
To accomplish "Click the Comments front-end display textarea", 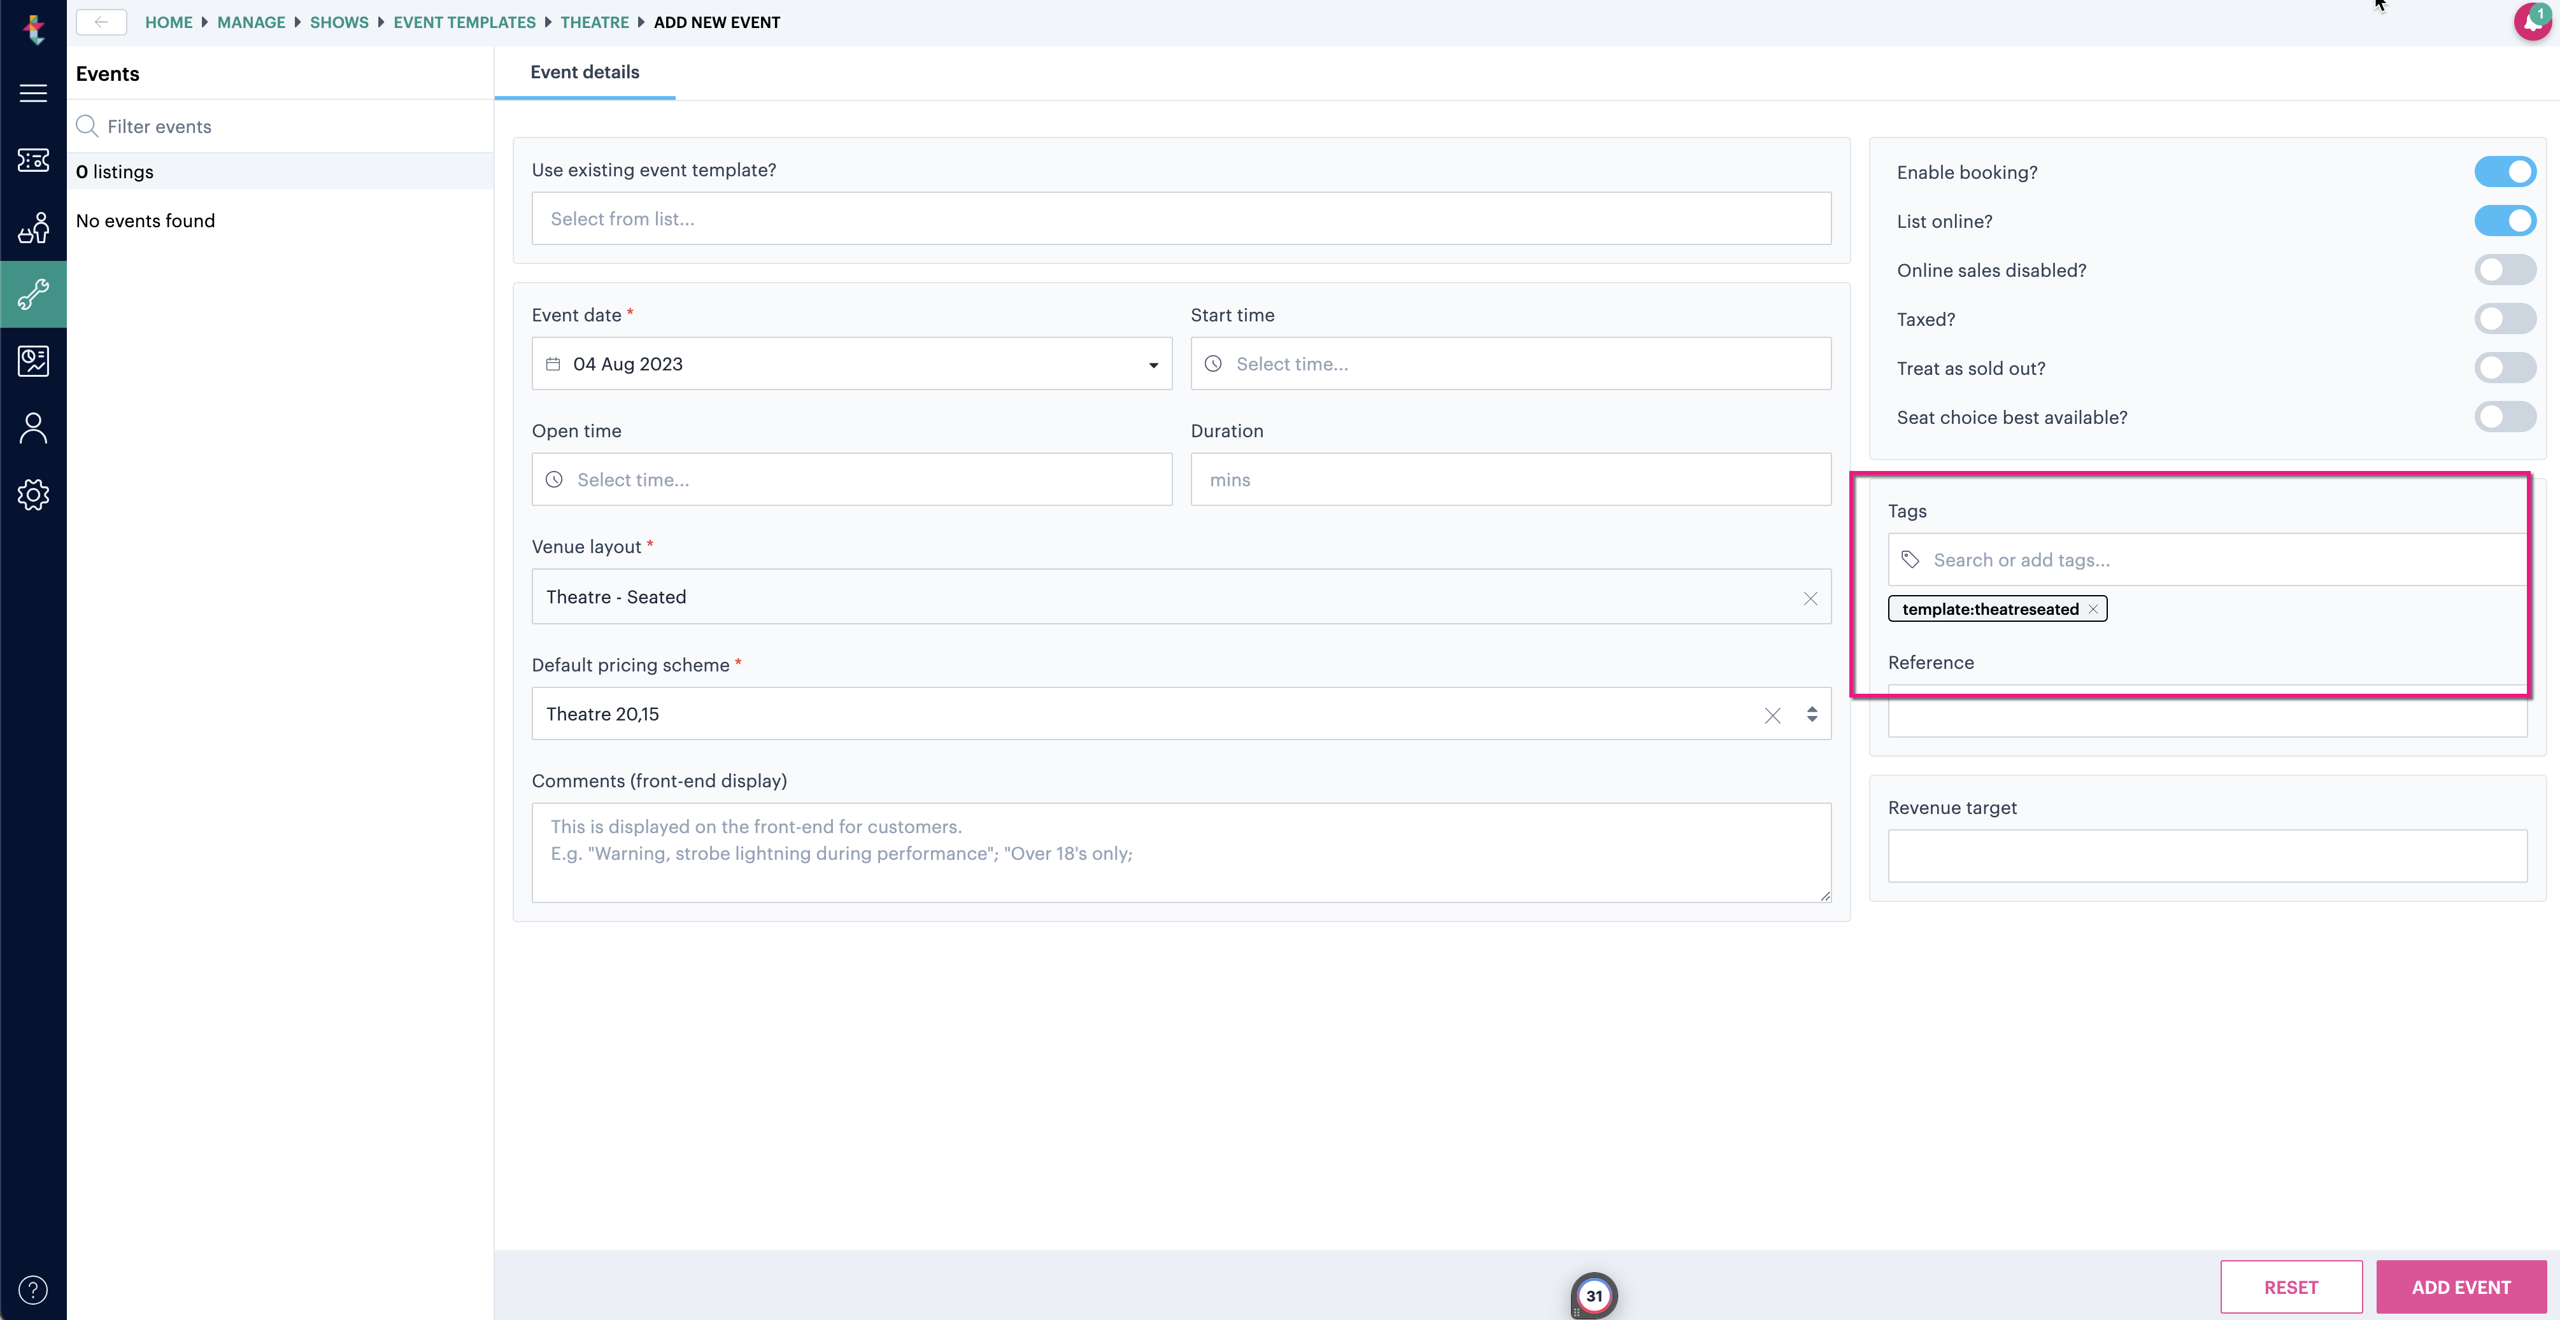I will 1181,852.
